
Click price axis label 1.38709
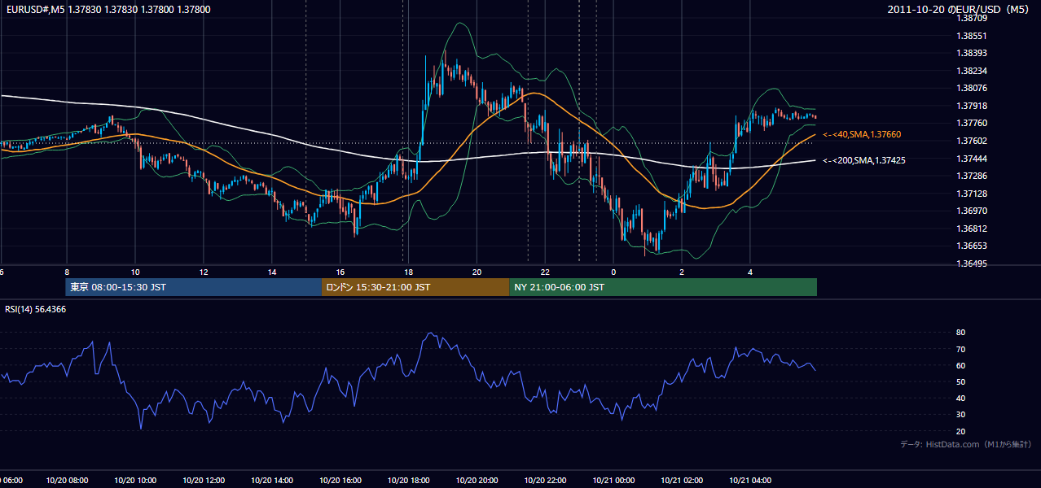click(973, 18)
